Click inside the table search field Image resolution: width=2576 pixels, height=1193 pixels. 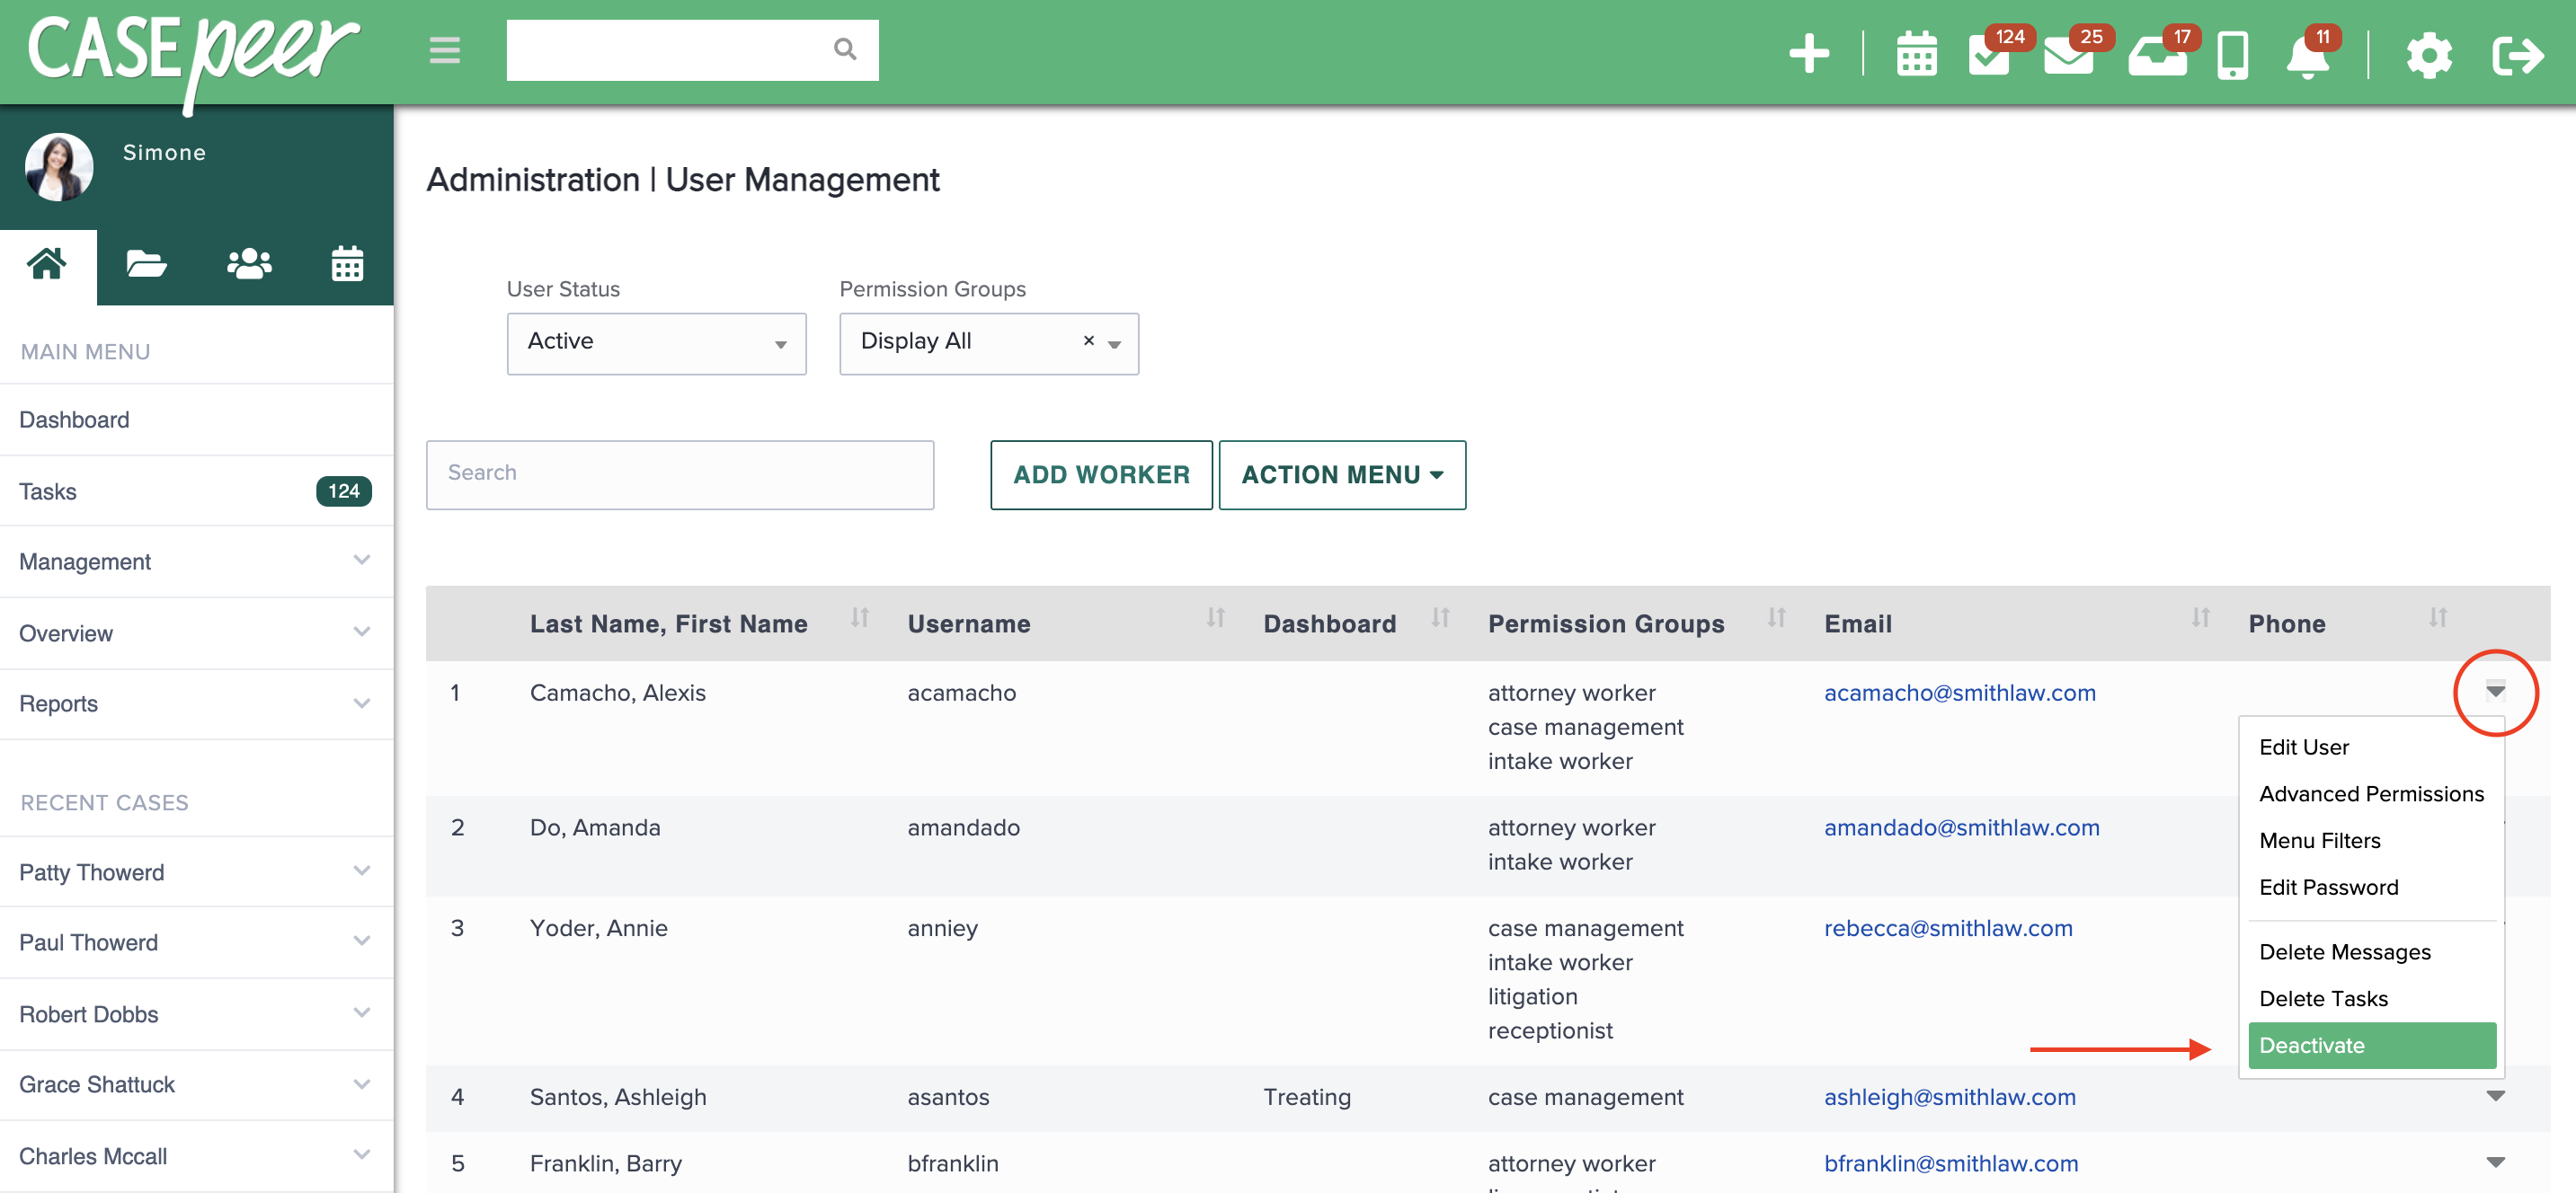[x=679, y=473]
